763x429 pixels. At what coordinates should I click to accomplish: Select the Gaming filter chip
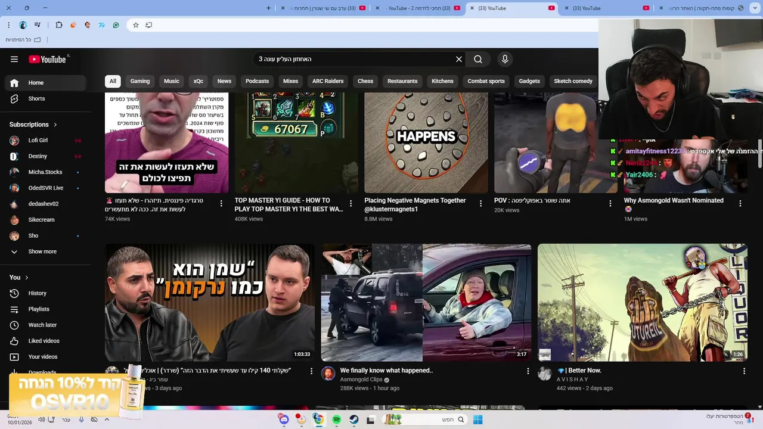[140, 81]
